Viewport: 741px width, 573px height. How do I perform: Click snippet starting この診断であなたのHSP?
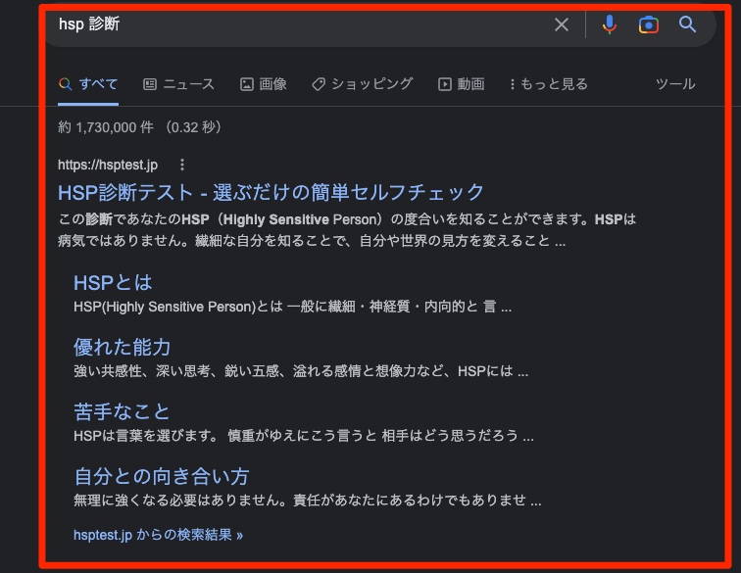(x=347, y=230)
